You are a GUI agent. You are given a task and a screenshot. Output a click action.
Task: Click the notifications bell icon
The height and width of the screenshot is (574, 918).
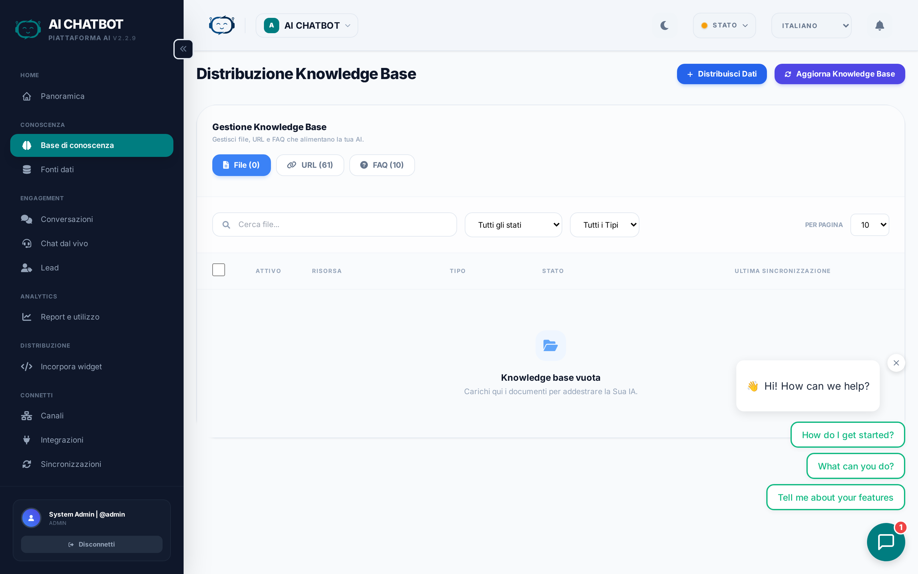(x=879, y=26)
